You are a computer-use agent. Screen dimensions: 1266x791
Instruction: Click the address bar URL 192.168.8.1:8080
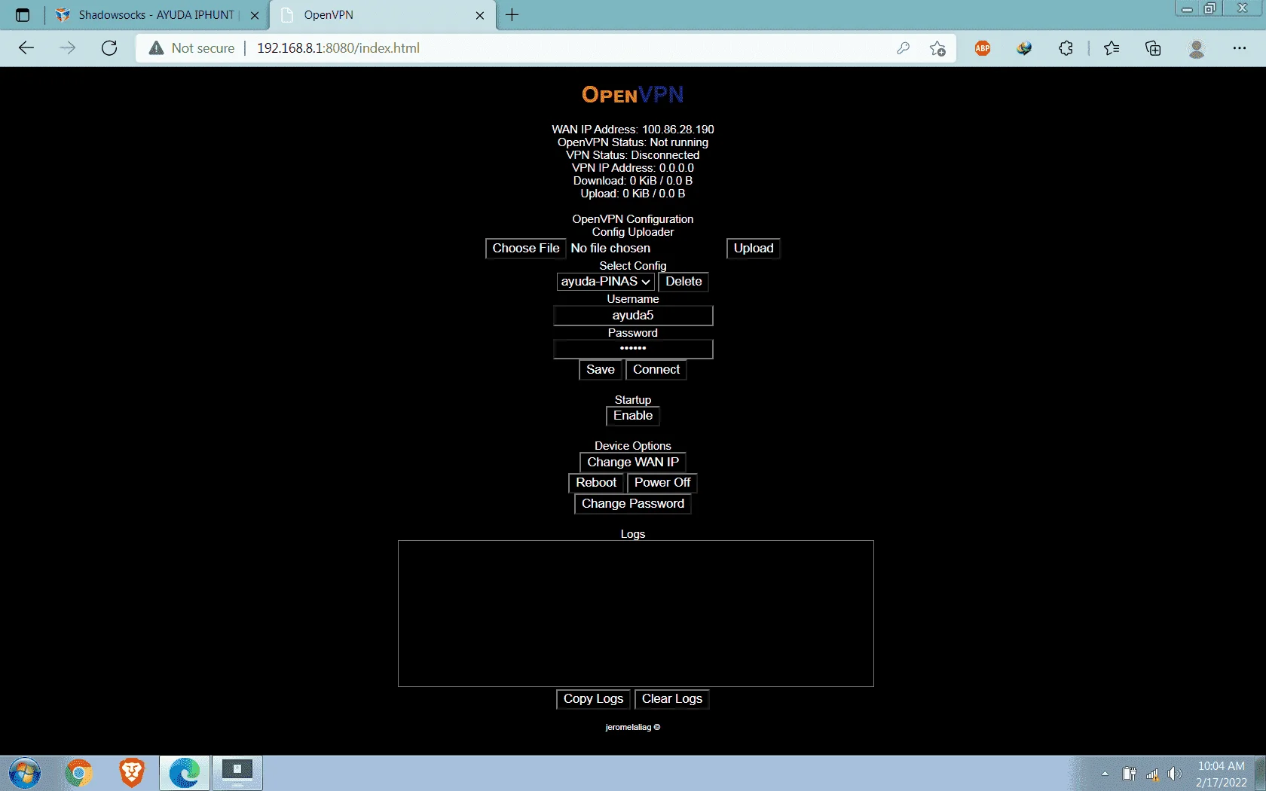tap(338, 48)
